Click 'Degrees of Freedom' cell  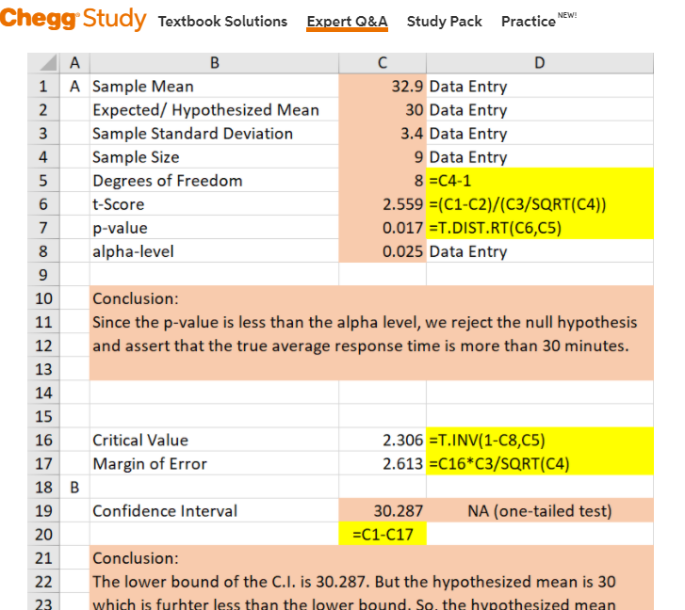[214, 180]
